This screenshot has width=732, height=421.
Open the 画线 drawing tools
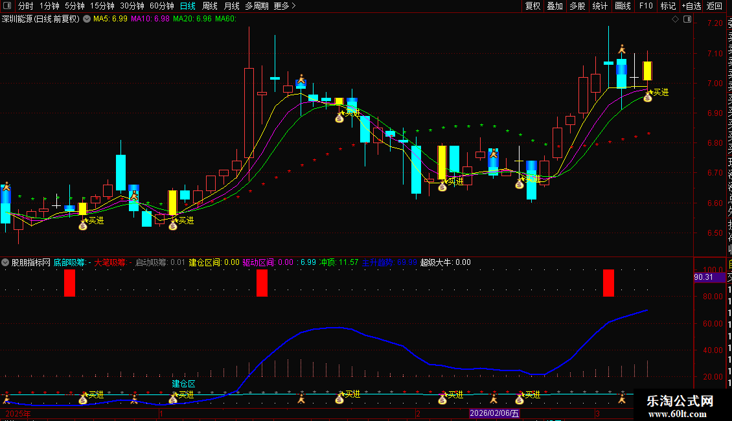[x=623, y=6]
